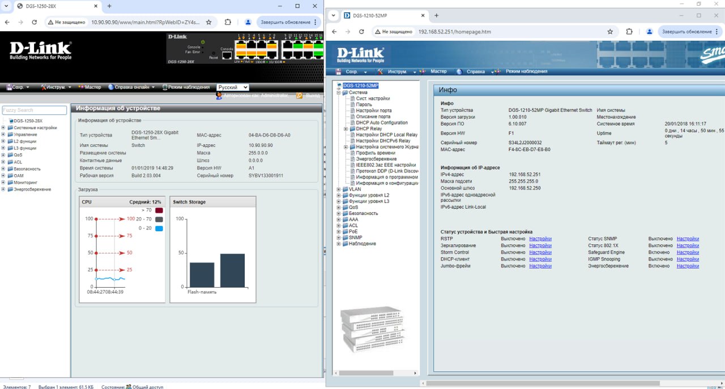Open the Сохр. menu in DGS-1210-52MP
Screen dimensions: 725x389
[x=352, y=72]
